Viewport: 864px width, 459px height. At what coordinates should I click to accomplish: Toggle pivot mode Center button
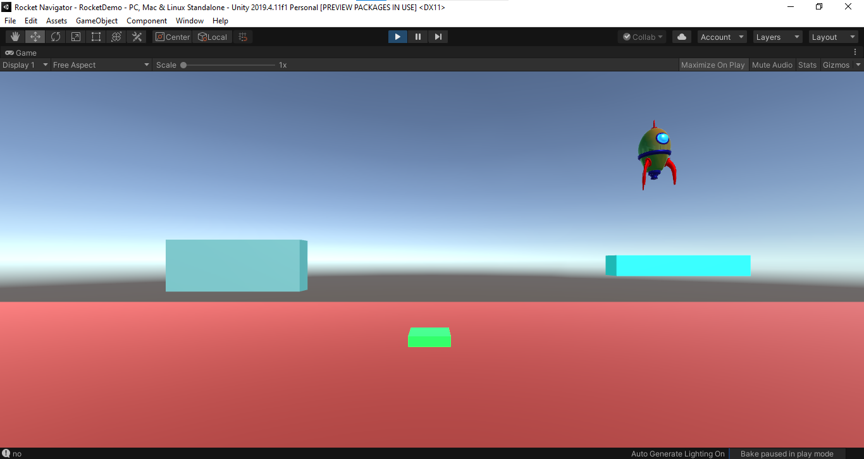(172, 37)
